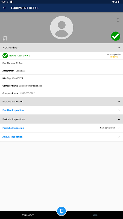This screenshot has width=123, height=219.
Task: Switch to the Equipment tab
Action: [x=28, y=215]
